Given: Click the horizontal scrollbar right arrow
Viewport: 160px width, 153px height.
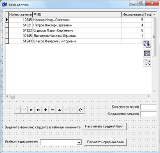Looking at the screenshot, I should (149, 96).
